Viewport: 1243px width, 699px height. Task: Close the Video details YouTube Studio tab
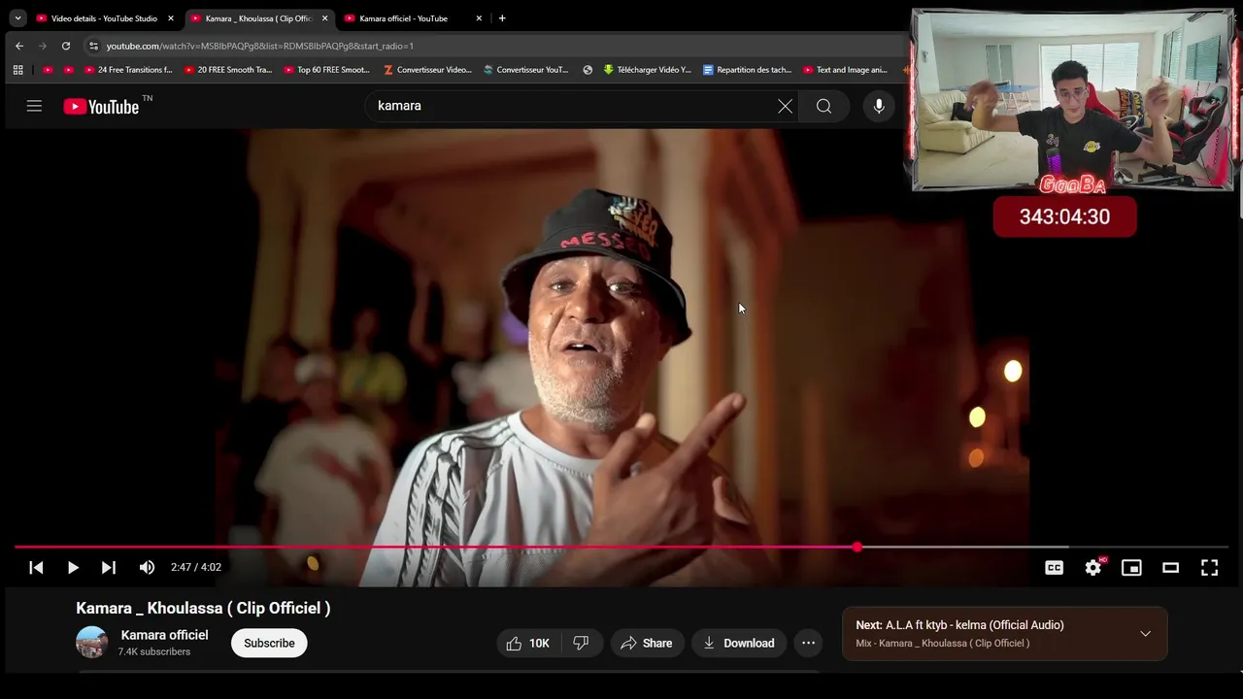pos(171,18)
